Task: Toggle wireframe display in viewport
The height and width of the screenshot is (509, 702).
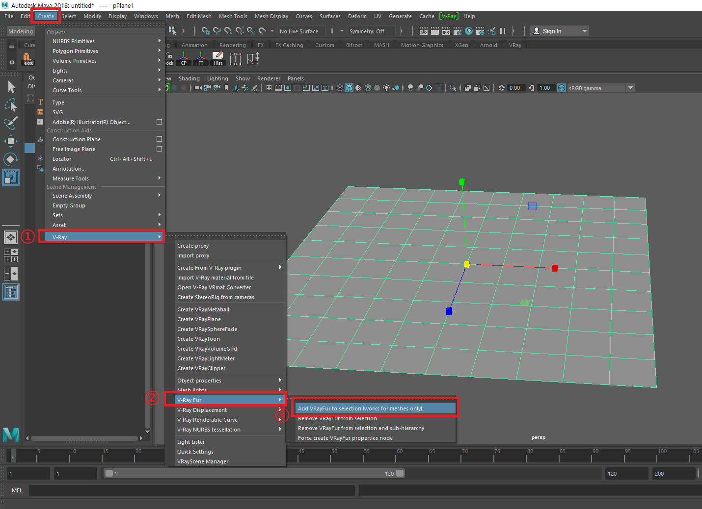Action: click(340, 88)
